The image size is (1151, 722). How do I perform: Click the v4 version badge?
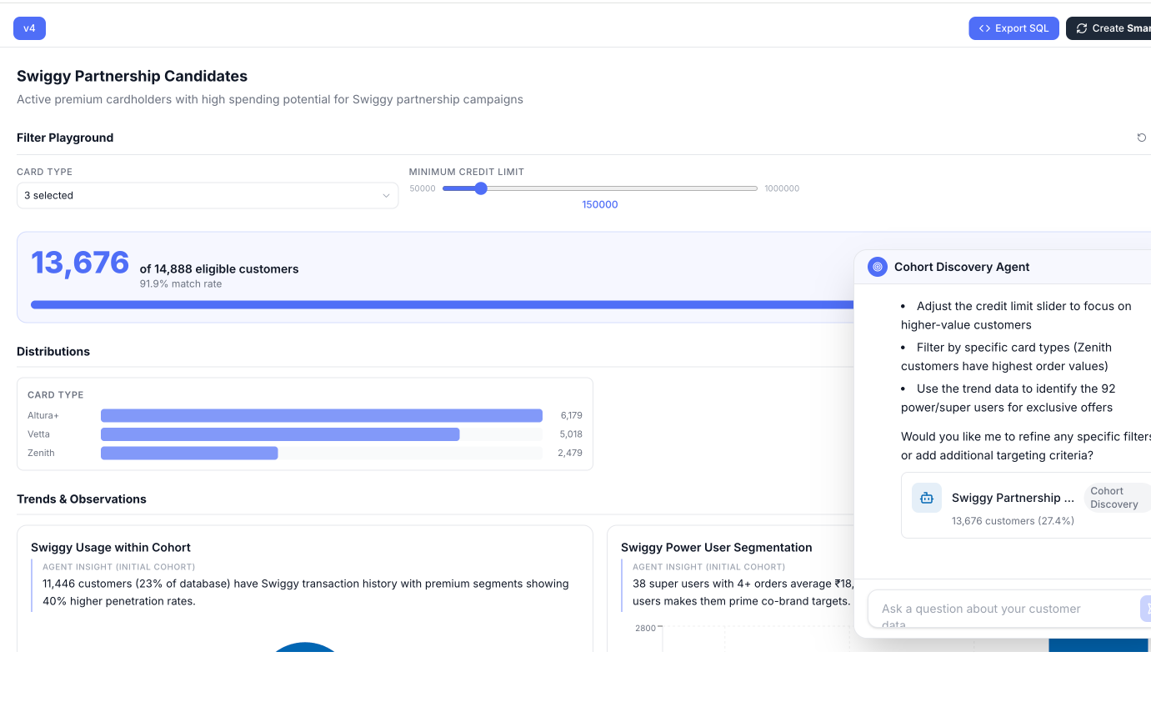[29, 28]
